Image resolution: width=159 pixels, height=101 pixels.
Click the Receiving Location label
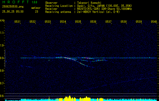[x=59, y=6]
